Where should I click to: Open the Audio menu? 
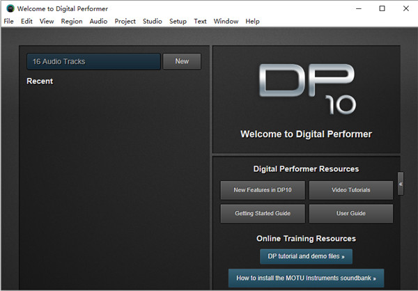98,22
